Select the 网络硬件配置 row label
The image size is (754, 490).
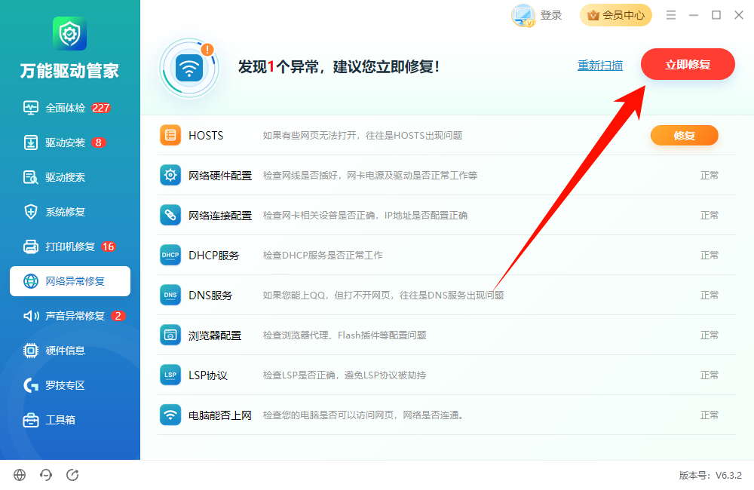coord(220,176)
